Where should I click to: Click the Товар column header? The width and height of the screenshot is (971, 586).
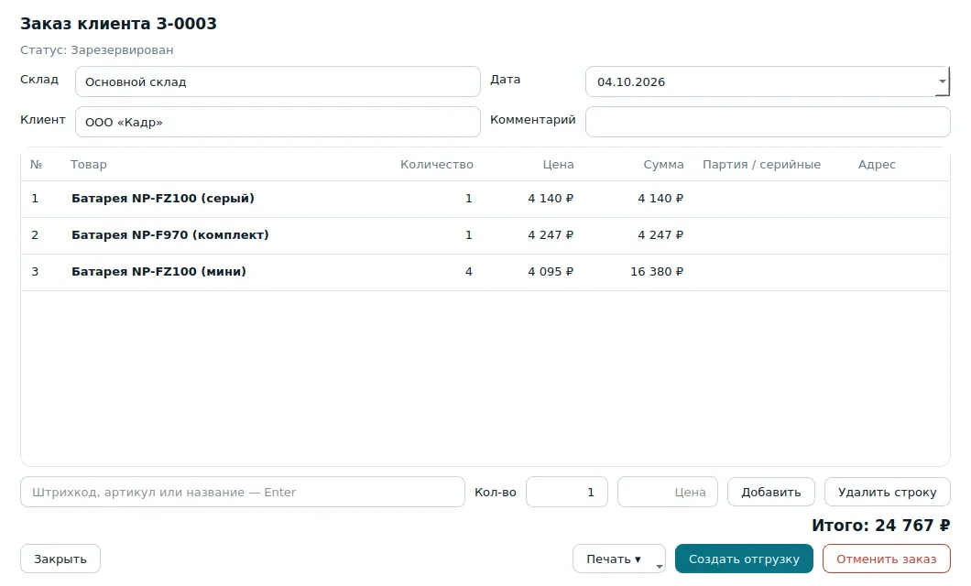coord(89,165)
